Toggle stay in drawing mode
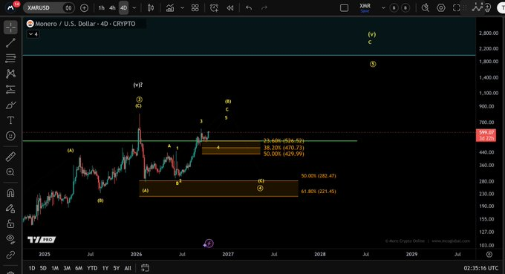The height and width of the screenshot is (274, 505). tap(10, 209)
